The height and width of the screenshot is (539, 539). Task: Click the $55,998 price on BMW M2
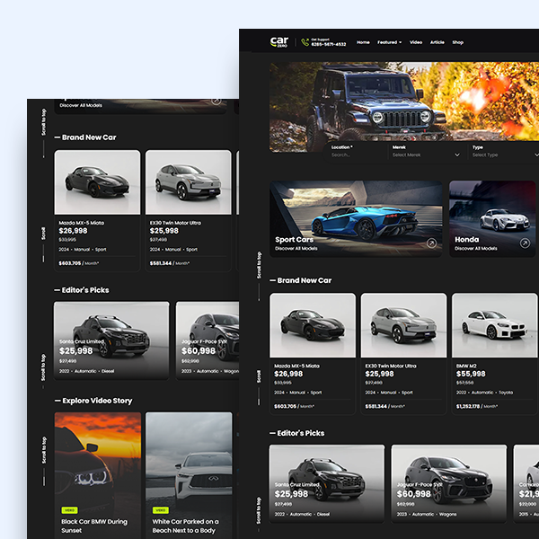471,374
